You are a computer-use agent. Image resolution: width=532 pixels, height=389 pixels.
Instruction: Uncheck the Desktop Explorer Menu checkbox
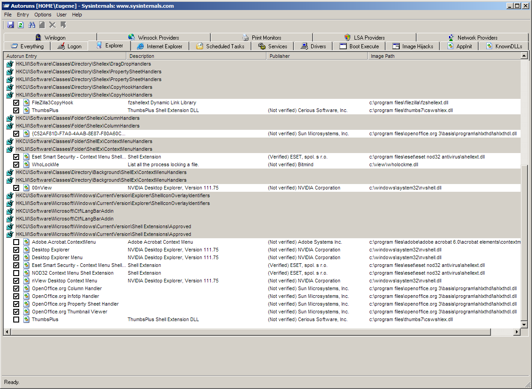click(16, 257)
